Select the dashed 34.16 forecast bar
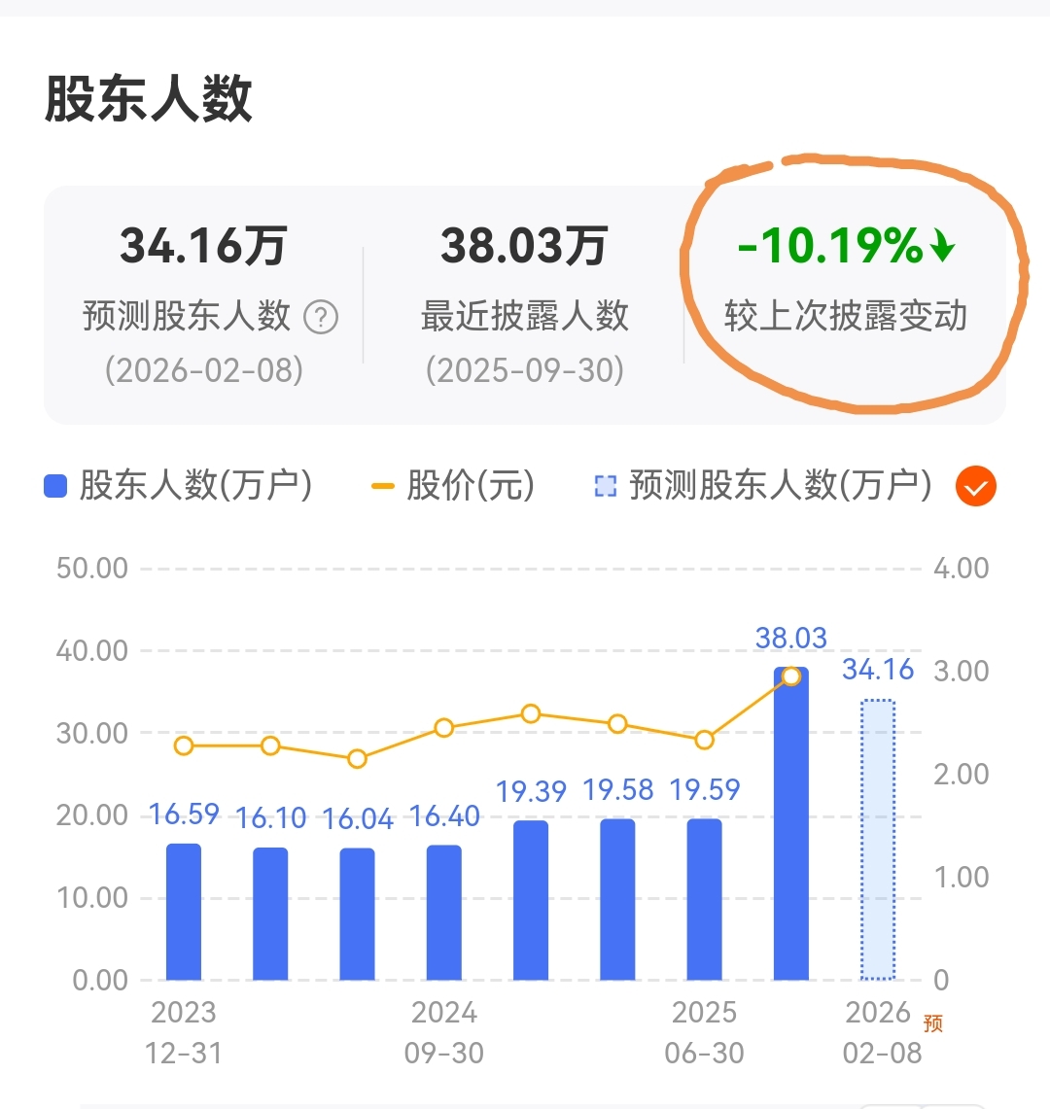Viewport: 1050px width, 1109px height. (x=878, y=840)
